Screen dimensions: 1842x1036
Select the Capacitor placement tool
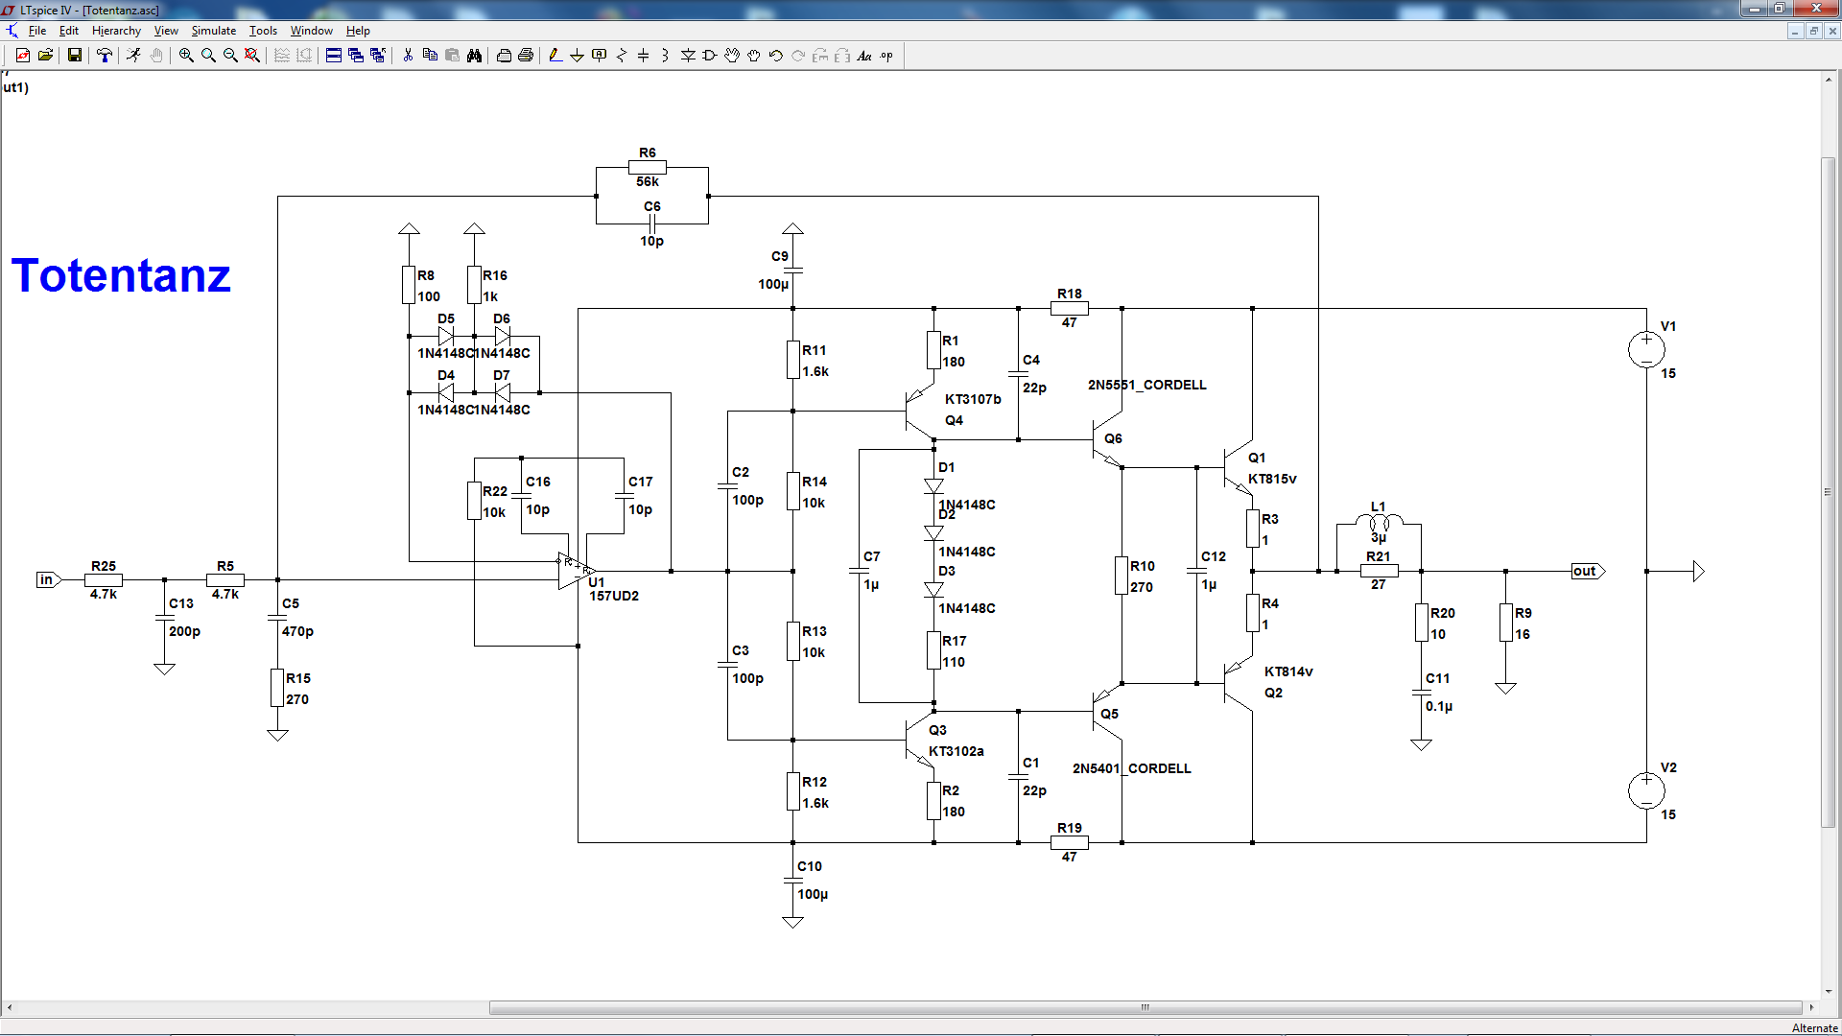pos(643,56)
